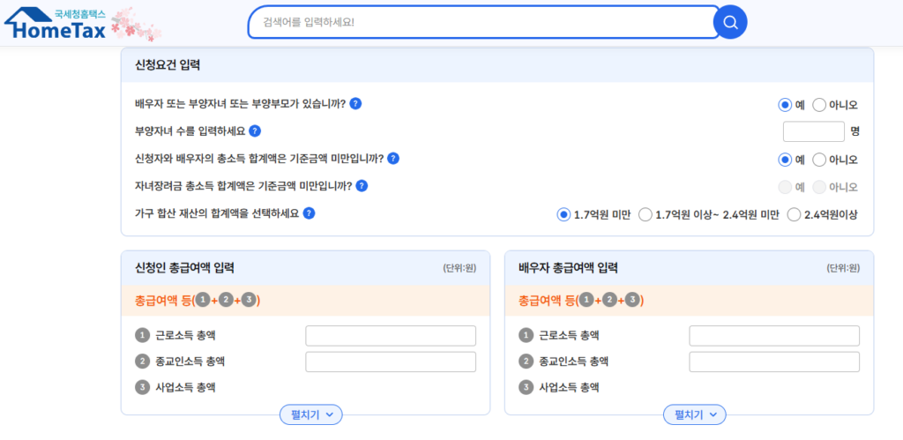The image size is (903, 440).
Task: Click the HomeTax logo
Action: (56, 24)
